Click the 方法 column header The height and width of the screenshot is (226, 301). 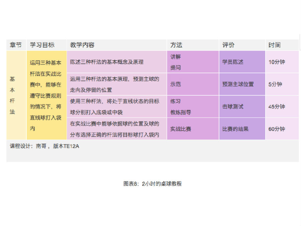pos(193,45)
